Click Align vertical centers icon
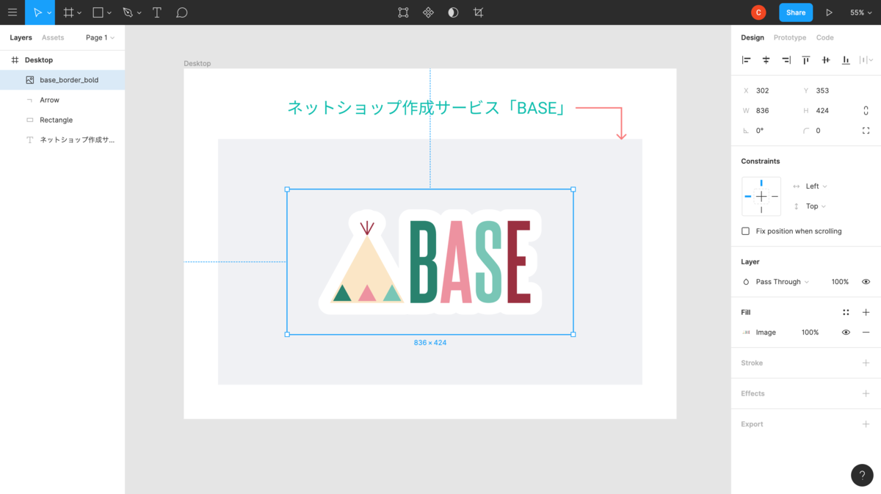Viewport: 881px width, 494px height. coord(826,60)
